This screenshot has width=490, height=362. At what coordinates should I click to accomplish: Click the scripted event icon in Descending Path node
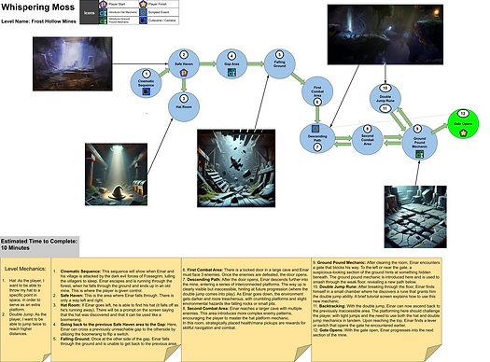(x=315, y=129)
